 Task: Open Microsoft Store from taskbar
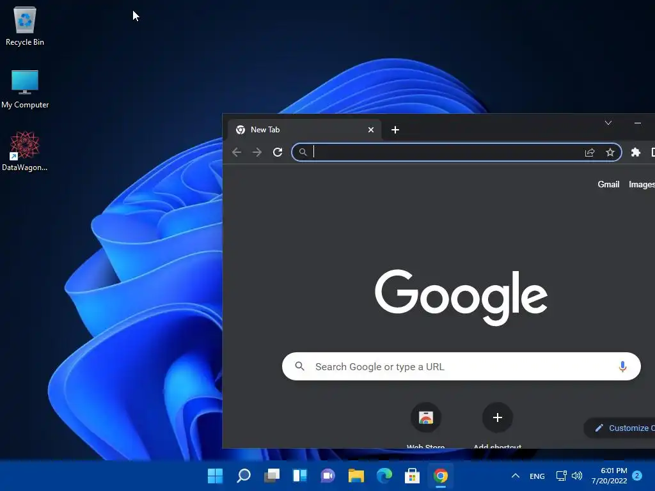[x=413, y=476]
